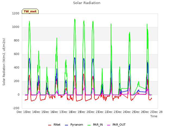This screenshot has height=130, width=174.
Task: Toggle the Pyranom series in the legend
Action: (74, 125)
